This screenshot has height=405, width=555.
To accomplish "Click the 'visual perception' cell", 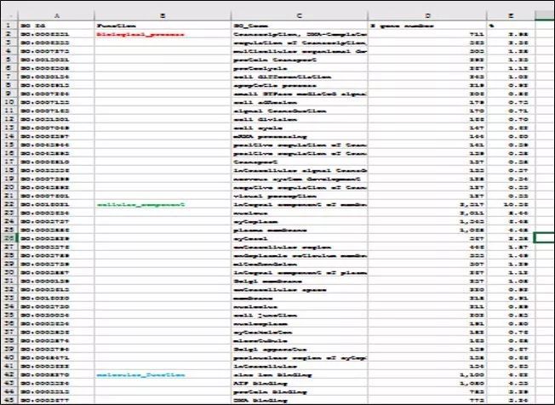I will tap(263, 195).
